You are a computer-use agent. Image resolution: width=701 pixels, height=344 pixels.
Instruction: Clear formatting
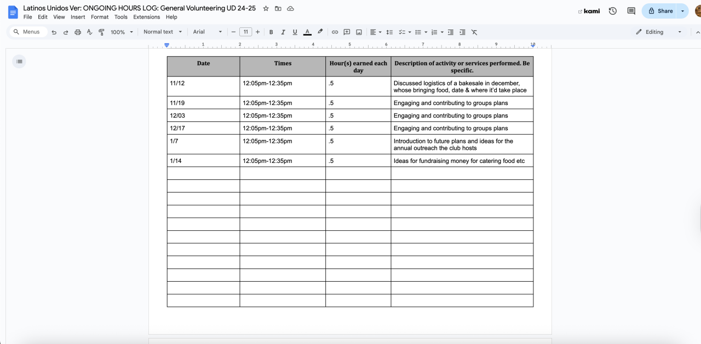pyautogui.click(x=474, y=32)
